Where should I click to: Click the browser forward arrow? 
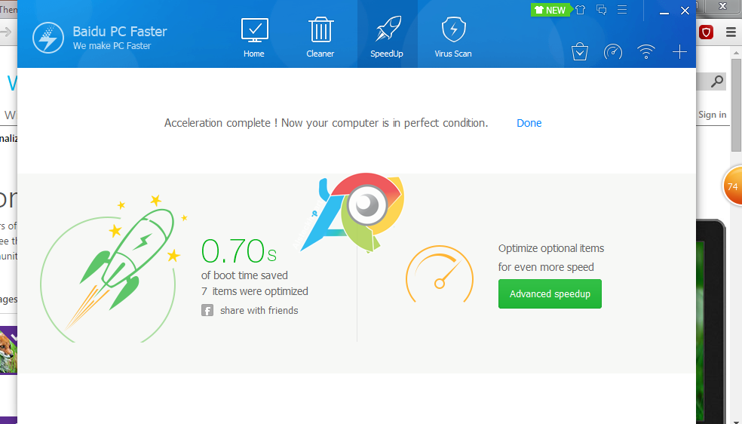click(6, 32)
